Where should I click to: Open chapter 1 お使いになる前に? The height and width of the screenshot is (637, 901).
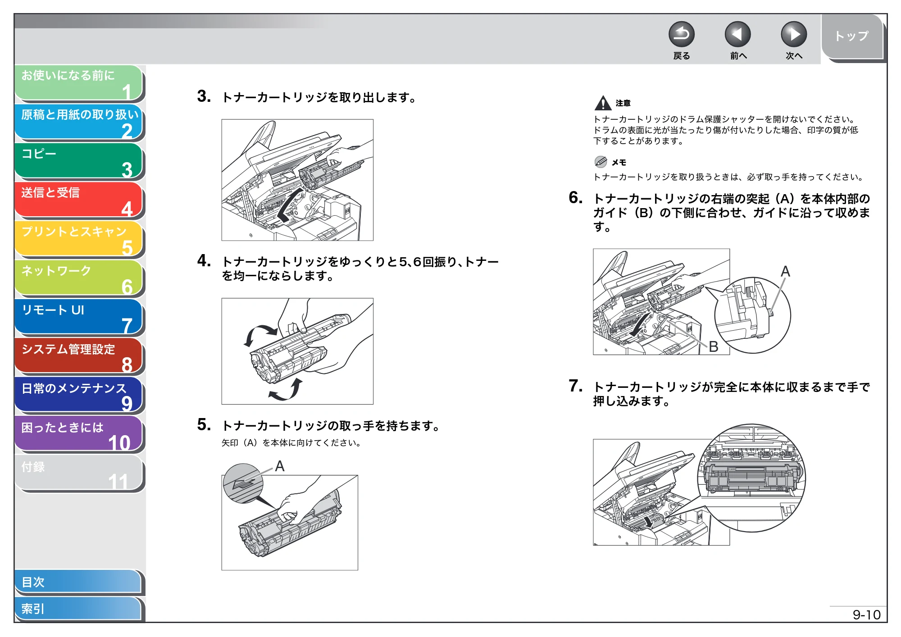[79, 83]
